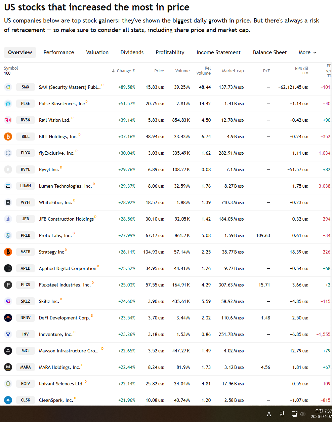This screenshot has width=332, height=422.
Task: Click the taskbar Korean 한 input indicator
Action: pos(282,414)
